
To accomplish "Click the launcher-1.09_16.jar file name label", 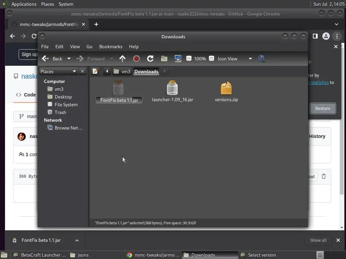I will click(173, 99).
